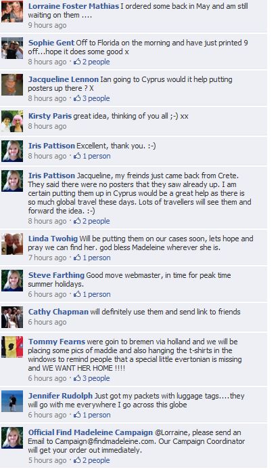Screen dimensions: 280x469
Task: Open Steve Farthing's profile name link
Action: (x=56, y=275)
